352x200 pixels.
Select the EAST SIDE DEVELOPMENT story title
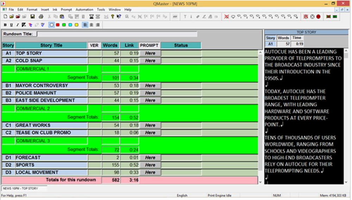coord(51,100)
